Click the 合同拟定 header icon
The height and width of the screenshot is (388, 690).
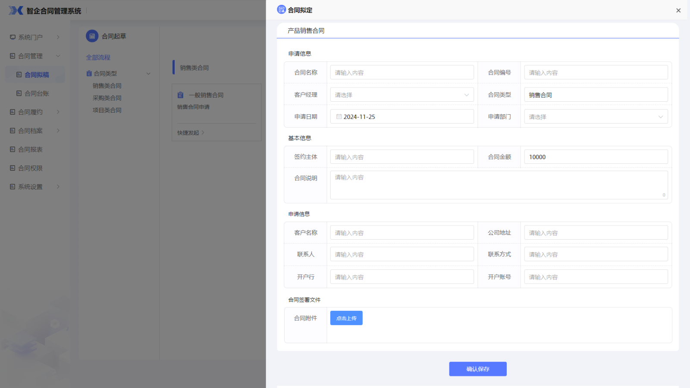pyautogui.click(x=282, y=9)
